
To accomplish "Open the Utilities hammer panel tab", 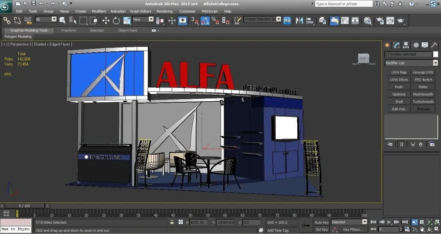I will point(434,45).
